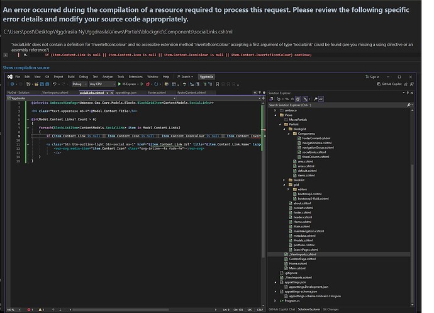The width and height of the screenshot is (434, 313).
Task: Switch to footerContent.cshtml tab
Action: click(192, 93)
